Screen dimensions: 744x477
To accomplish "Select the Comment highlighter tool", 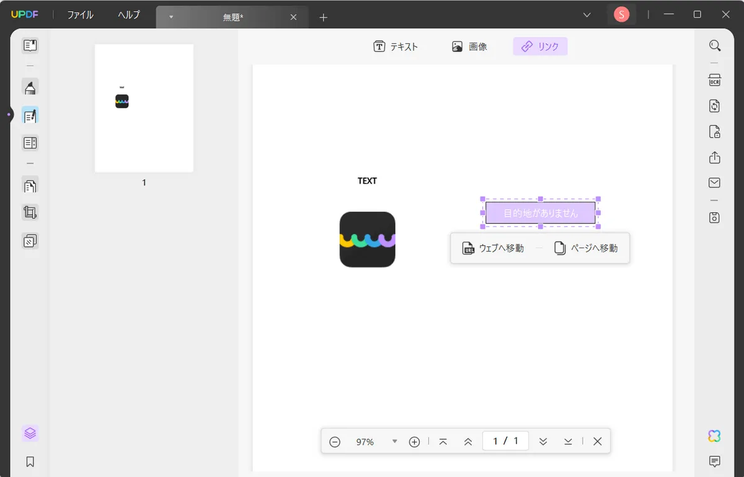I will 30,87.
